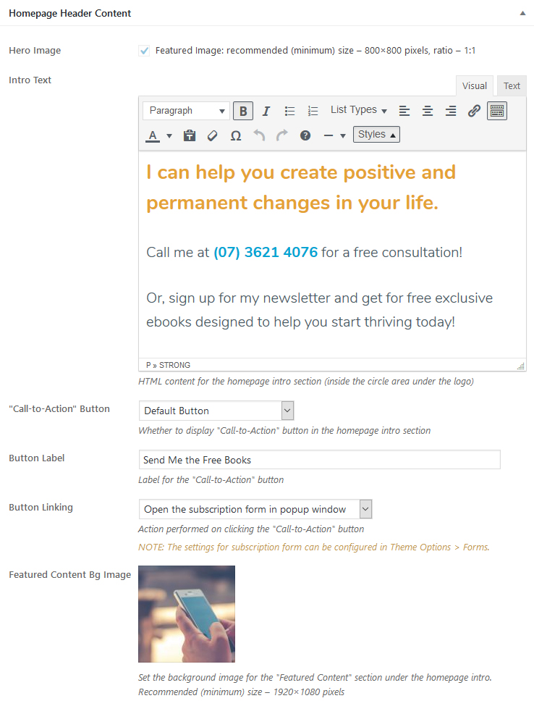
Task: Open the text color picker arrow
Action: 169,135
